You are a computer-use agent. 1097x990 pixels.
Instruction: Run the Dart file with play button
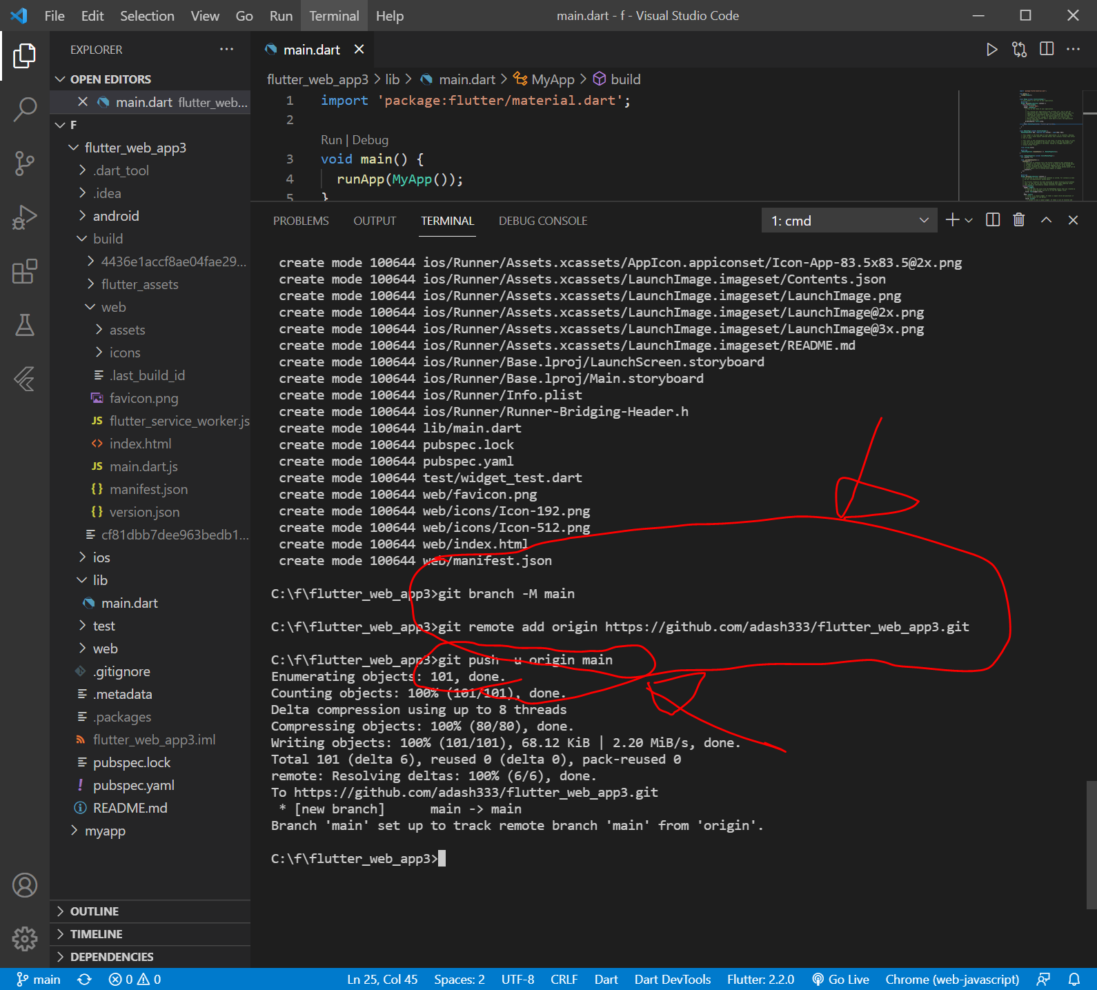click(x=991, y=50)
